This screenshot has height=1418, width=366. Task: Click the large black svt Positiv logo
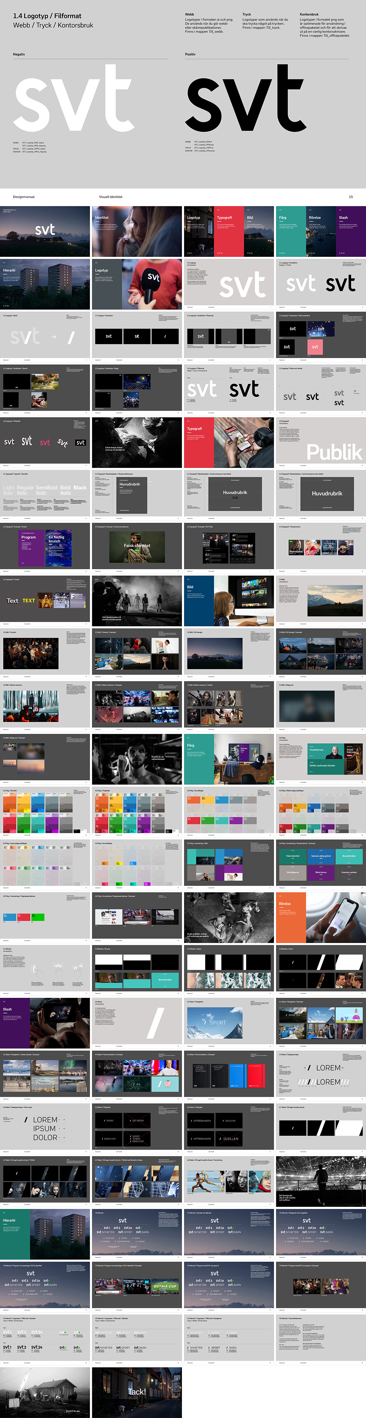point(246,98)
